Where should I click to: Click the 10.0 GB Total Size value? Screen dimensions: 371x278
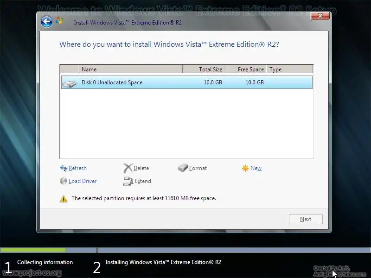pos(213,82)
